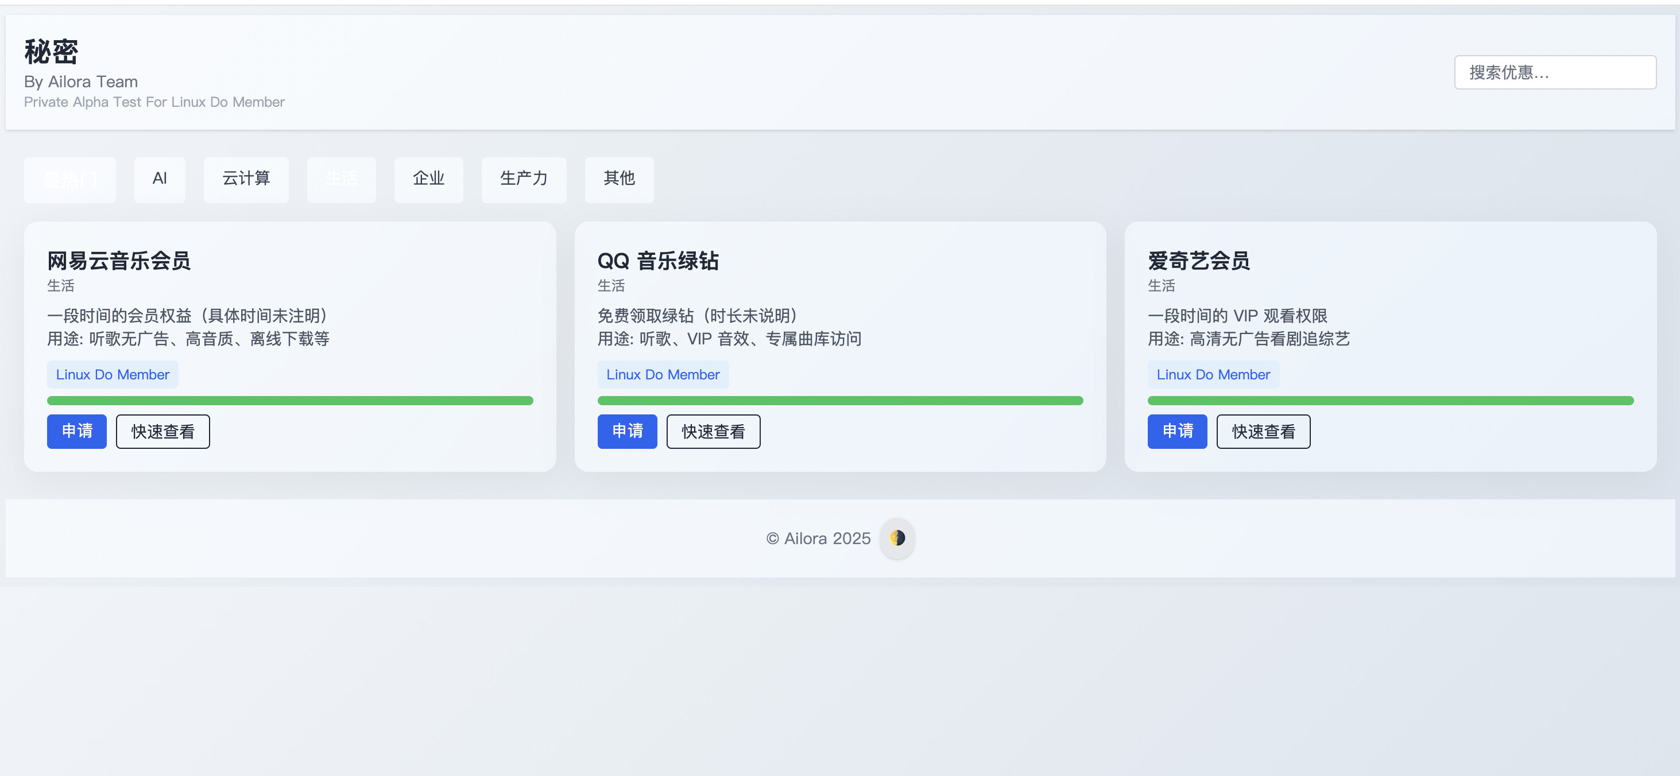Click the 生活 label under 网易云音乐会员 title
Image resolution: width=1680 pixels, height=776 pixels.
61,286
